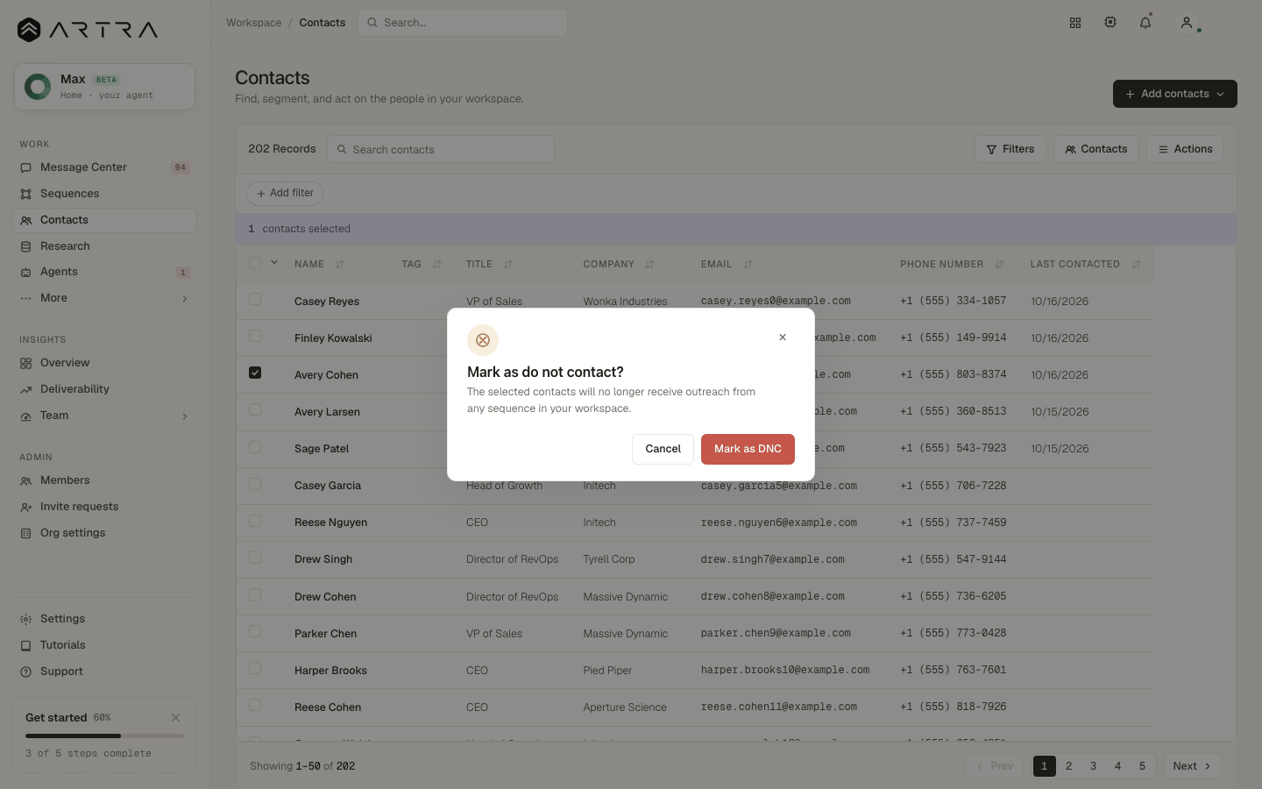Click the Max agent avatar icon
The width and height of the screenshot is (1262, 789).
click(x=38, y=87)
